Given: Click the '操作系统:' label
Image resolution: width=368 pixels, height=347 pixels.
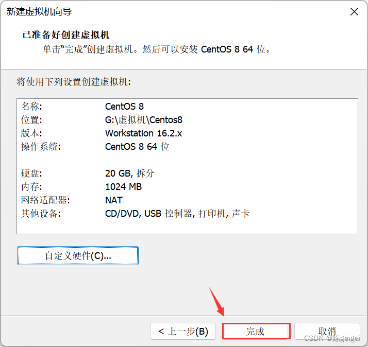Looking at the screenshot, I should 41,147.
